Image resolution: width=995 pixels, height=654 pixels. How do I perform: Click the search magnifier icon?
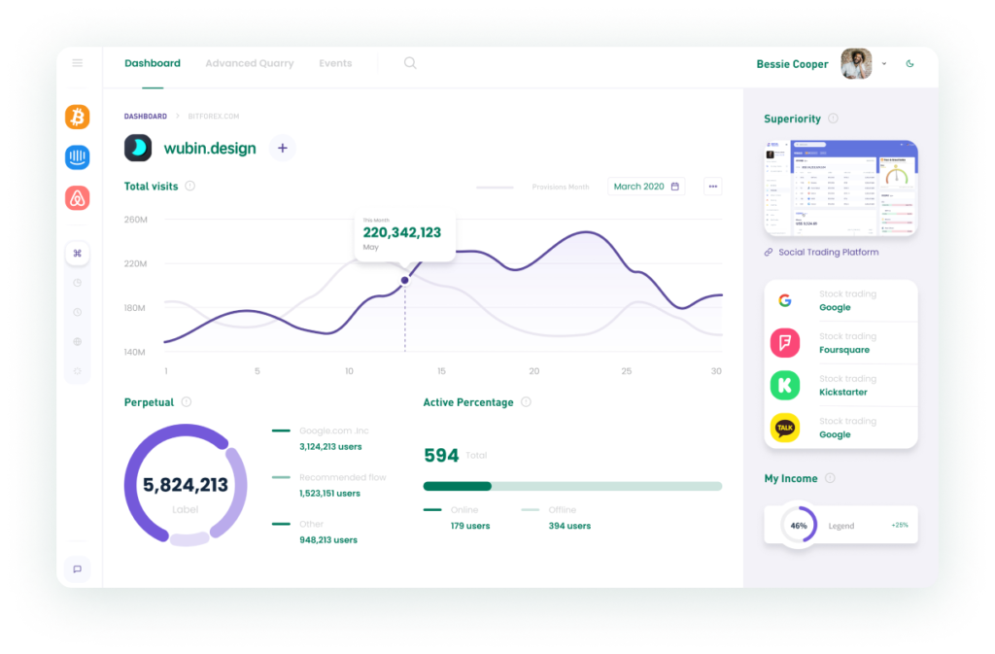pos(411,63)
